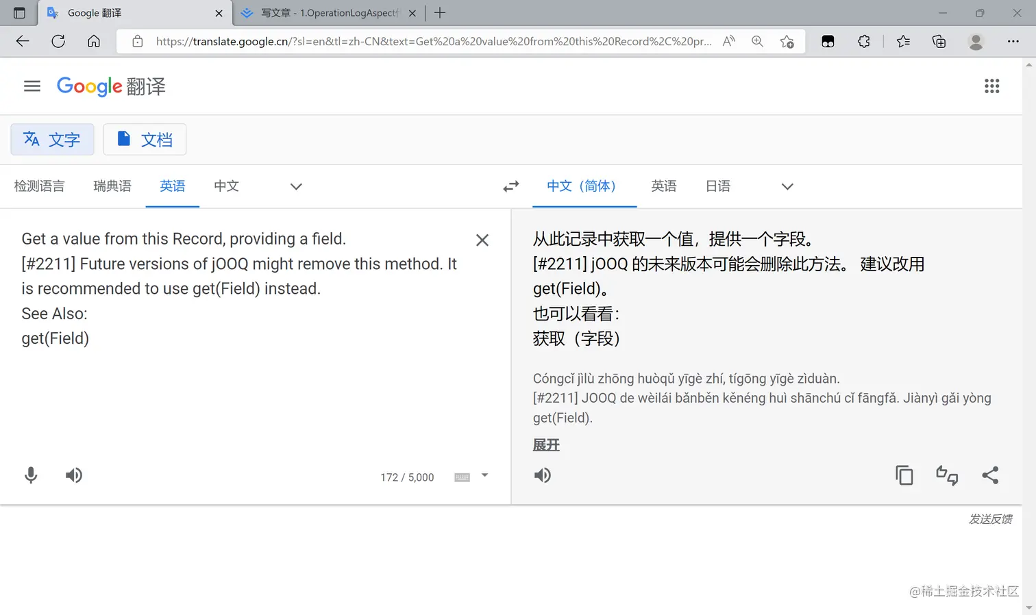Start voice input with microphone icon
Viewport: 1036px width, 615px height.
pyautogui.click(x=31, y=475)
